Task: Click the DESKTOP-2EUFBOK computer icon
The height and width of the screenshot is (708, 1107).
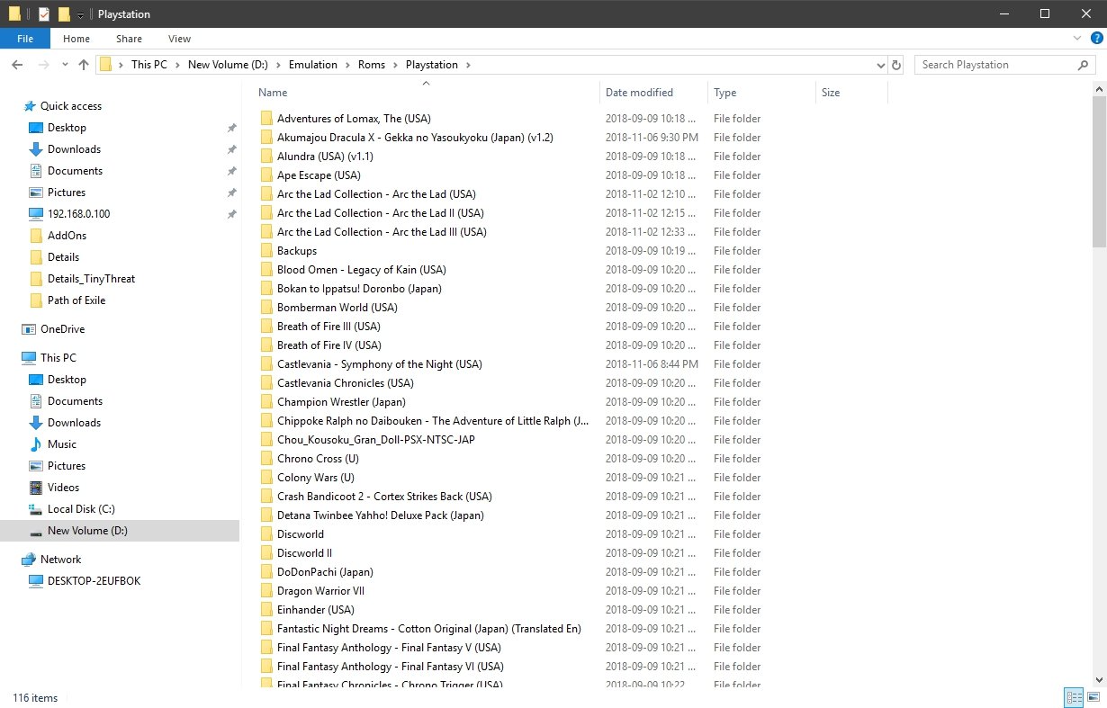Action: click(36, 581)
